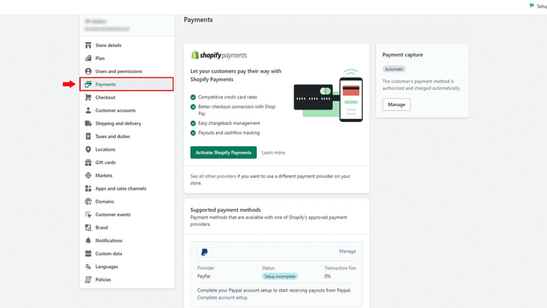Click Manage button under Payment capture

[396, 104]
